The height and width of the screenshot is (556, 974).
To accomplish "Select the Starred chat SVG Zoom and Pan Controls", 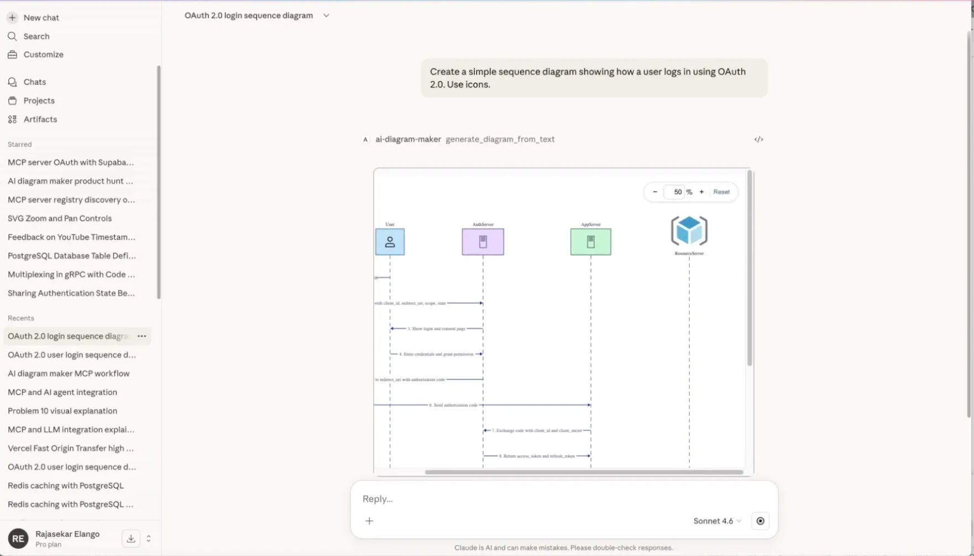I will click(x=59, y=218).
